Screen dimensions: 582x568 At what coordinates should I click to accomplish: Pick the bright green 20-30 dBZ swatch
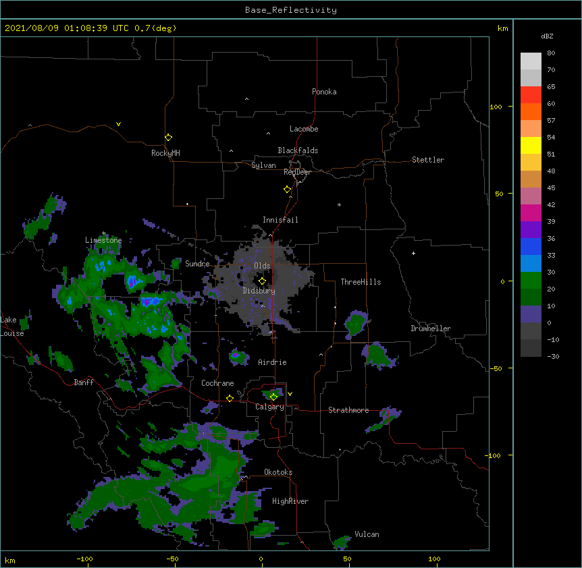531,281
